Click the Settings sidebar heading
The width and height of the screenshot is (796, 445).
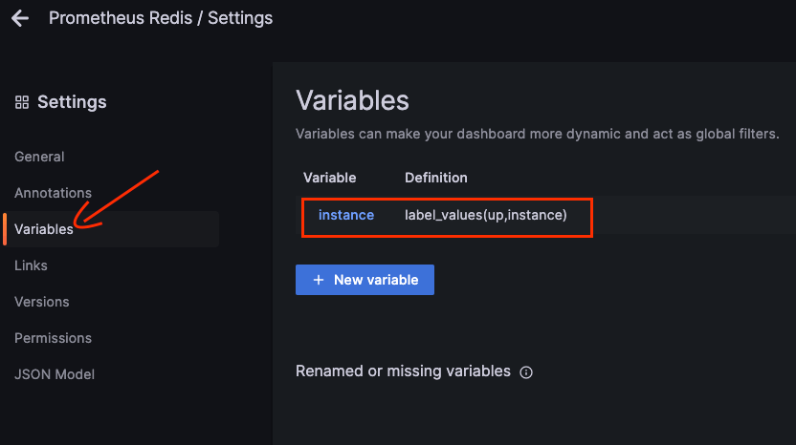72,102
